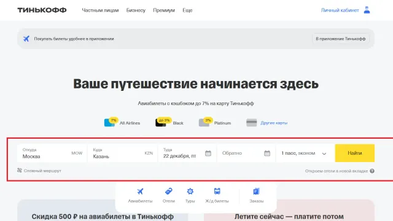393x221 pixels.
Task: Click the Туда date field
Action: point(187,153)
